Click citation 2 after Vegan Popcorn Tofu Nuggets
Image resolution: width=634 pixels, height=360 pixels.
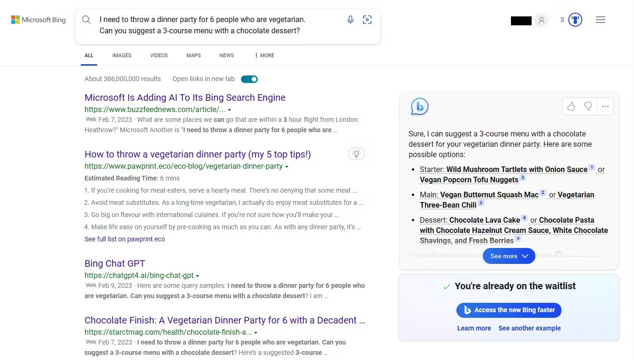click(x=523, y=178)
